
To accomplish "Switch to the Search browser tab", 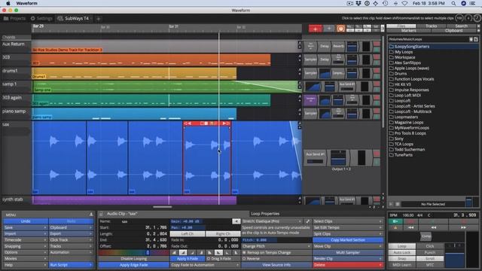I will (x=462, y=26).
